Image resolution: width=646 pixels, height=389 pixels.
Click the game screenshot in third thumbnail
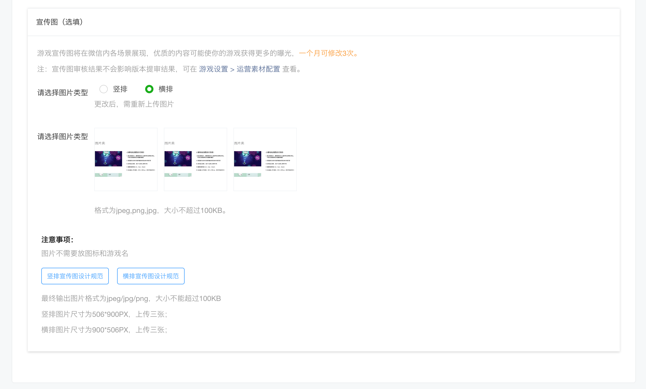point(247,159)
